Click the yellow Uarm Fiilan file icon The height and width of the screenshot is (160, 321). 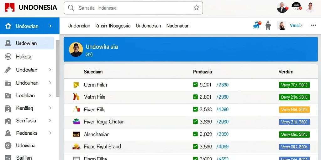pos(76,85)
